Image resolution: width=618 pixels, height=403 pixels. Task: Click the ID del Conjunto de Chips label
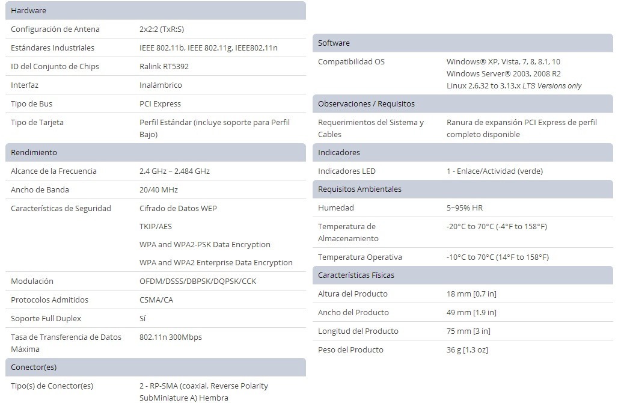(x=55, y=66)
